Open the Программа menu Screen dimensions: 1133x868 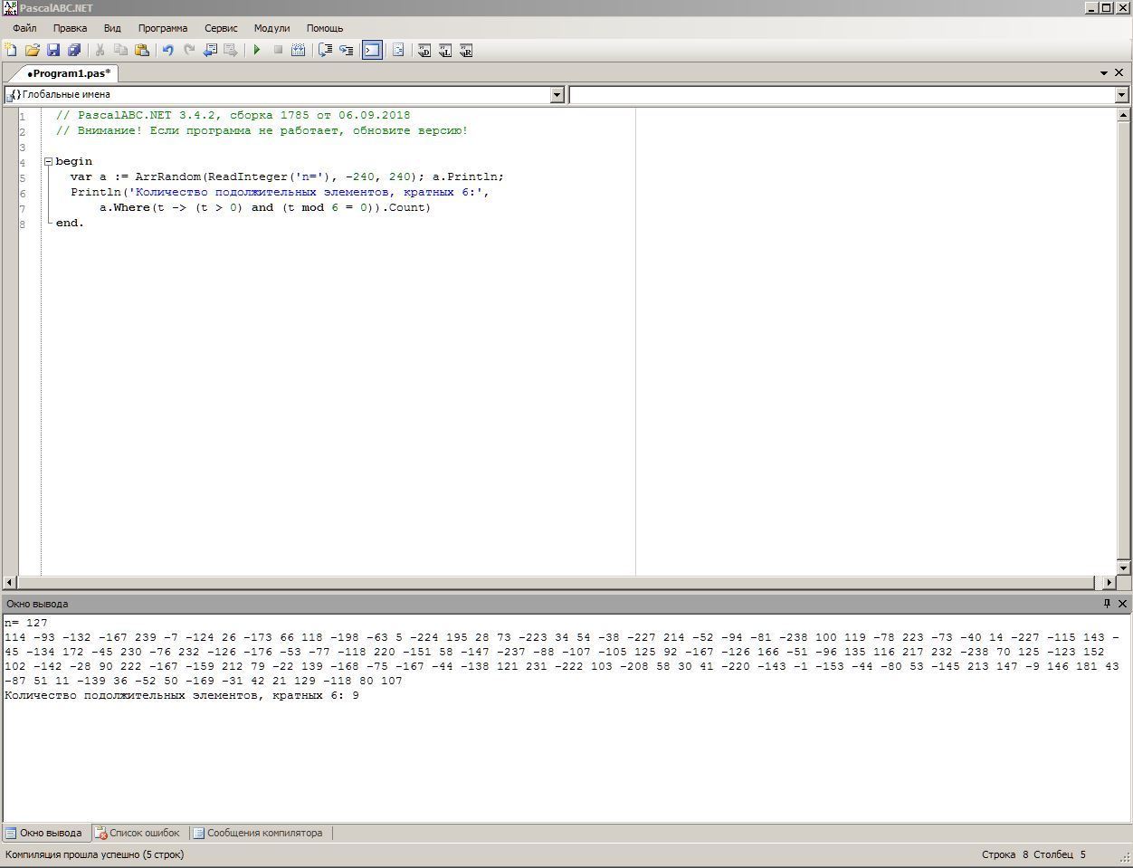coord(163,28)
